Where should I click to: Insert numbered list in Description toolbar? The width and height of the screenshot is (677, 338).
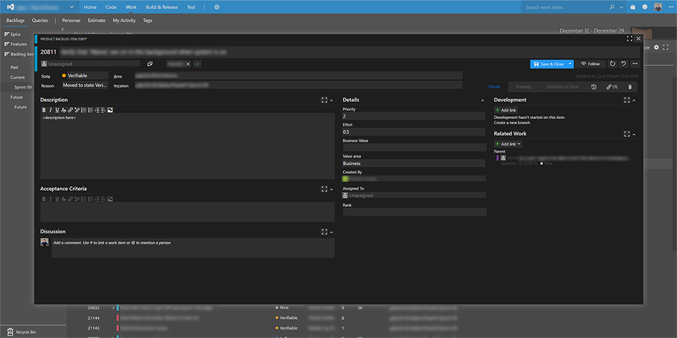90,110
